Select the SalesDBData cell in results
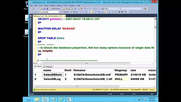 [53, 75]
